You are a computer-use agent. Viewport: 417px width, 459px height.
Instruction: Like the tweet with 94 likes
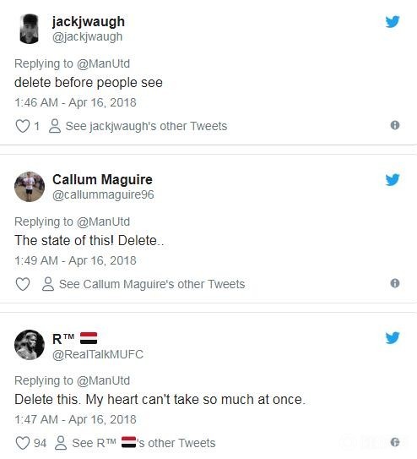23,443
